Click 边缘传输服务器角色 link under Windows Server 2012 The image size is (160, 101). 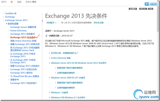[66, 73]
